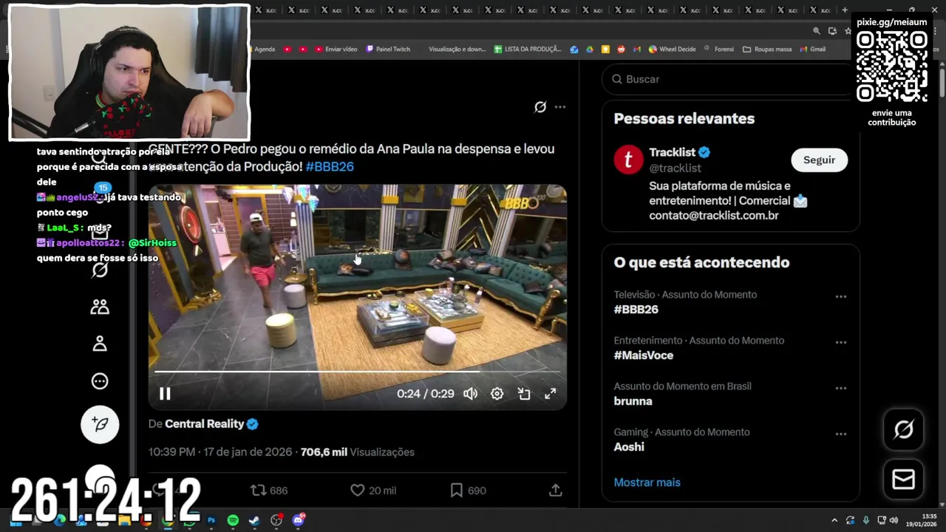
Task: Open the Gmail bookmark
Action: (x=812, y=50)
